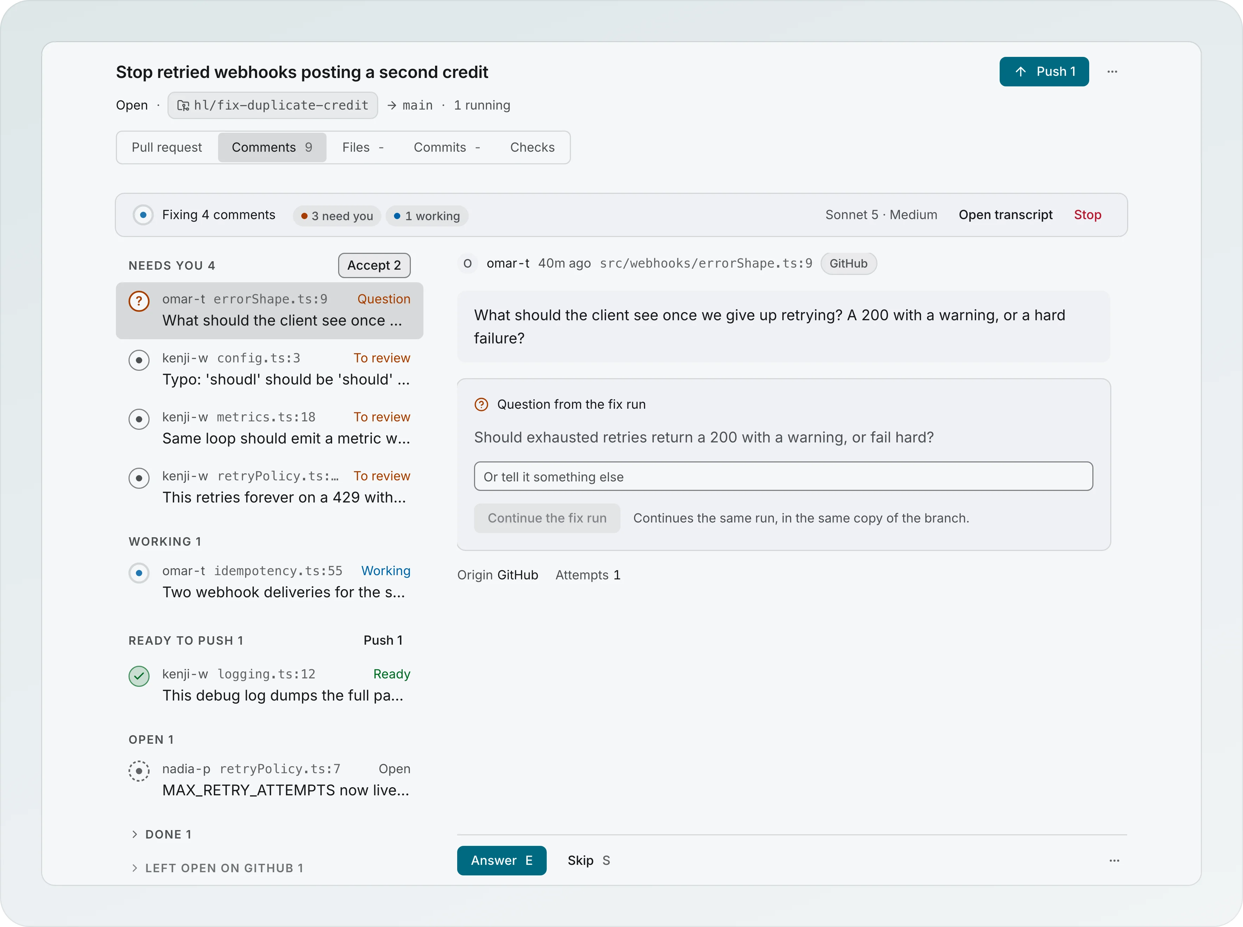Click Push 1 in the Ready to Push section
The height and width of the screenshot is (927, 1243).
pyautogui.click(x=383, y=641)
